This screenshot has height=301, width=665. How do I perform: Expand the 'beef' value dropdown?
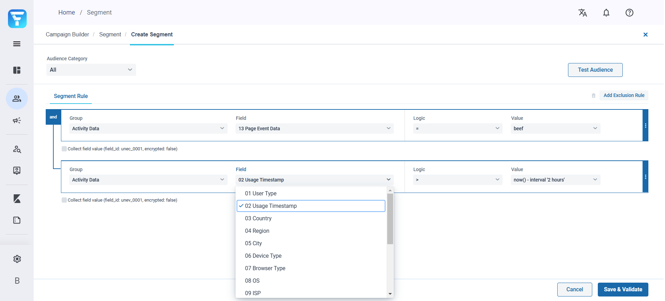(555, 129)
